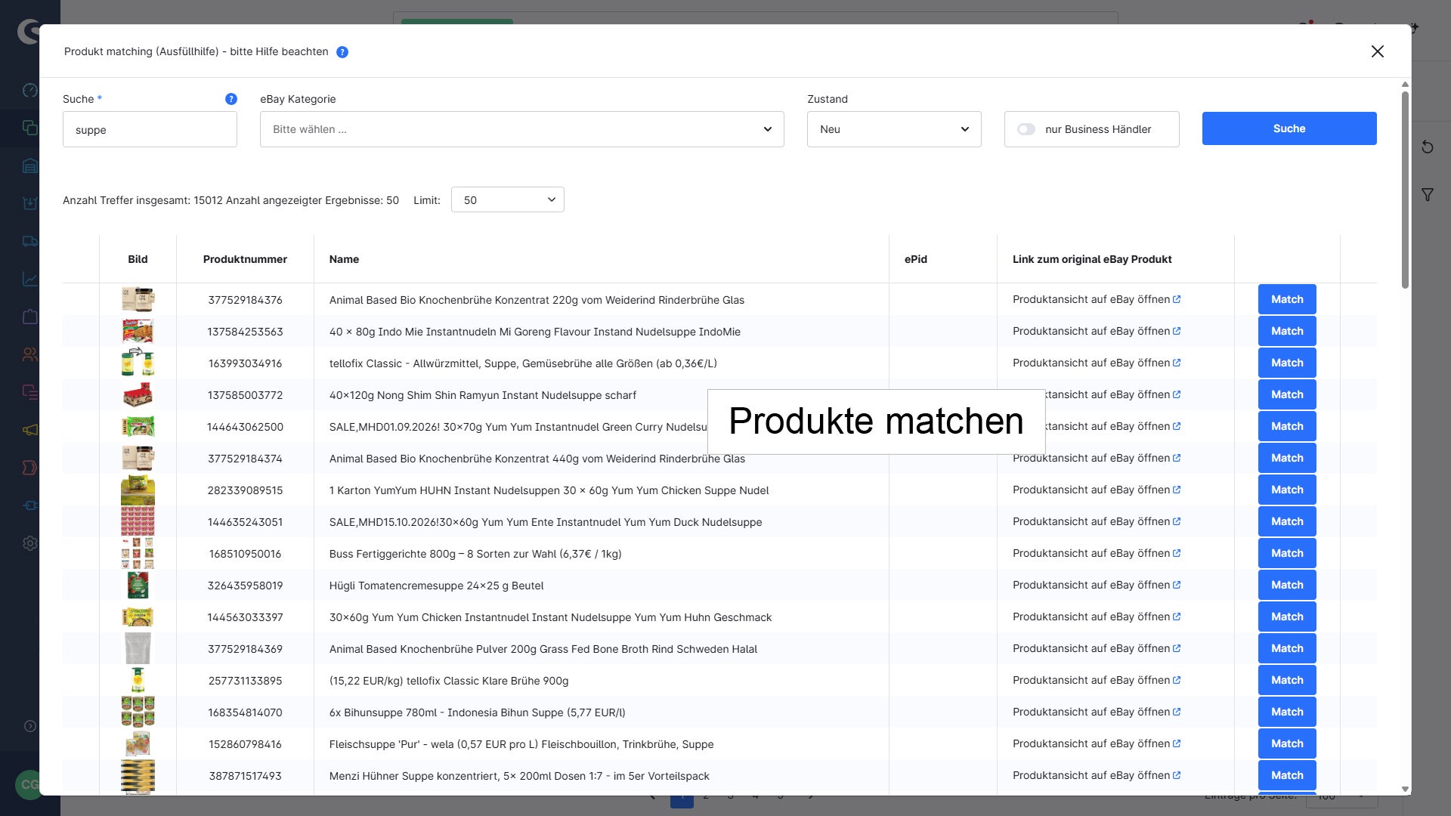The image size is (1451, 816).
Task: Click the filter funnel icon behind dialog
Action: pyautogui.click(x=1428, y=195)
